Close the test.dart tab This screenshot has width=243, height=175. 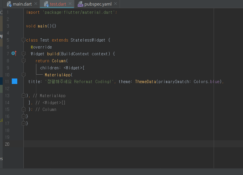click(70, 4)
